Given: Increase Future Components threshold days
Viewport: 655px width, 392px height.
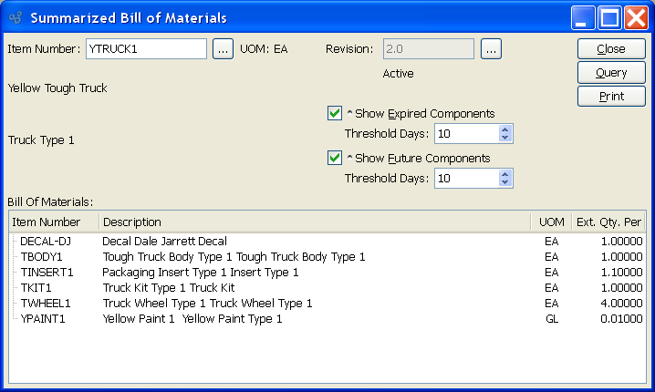Looking at the screenshot, I should 506,174.
